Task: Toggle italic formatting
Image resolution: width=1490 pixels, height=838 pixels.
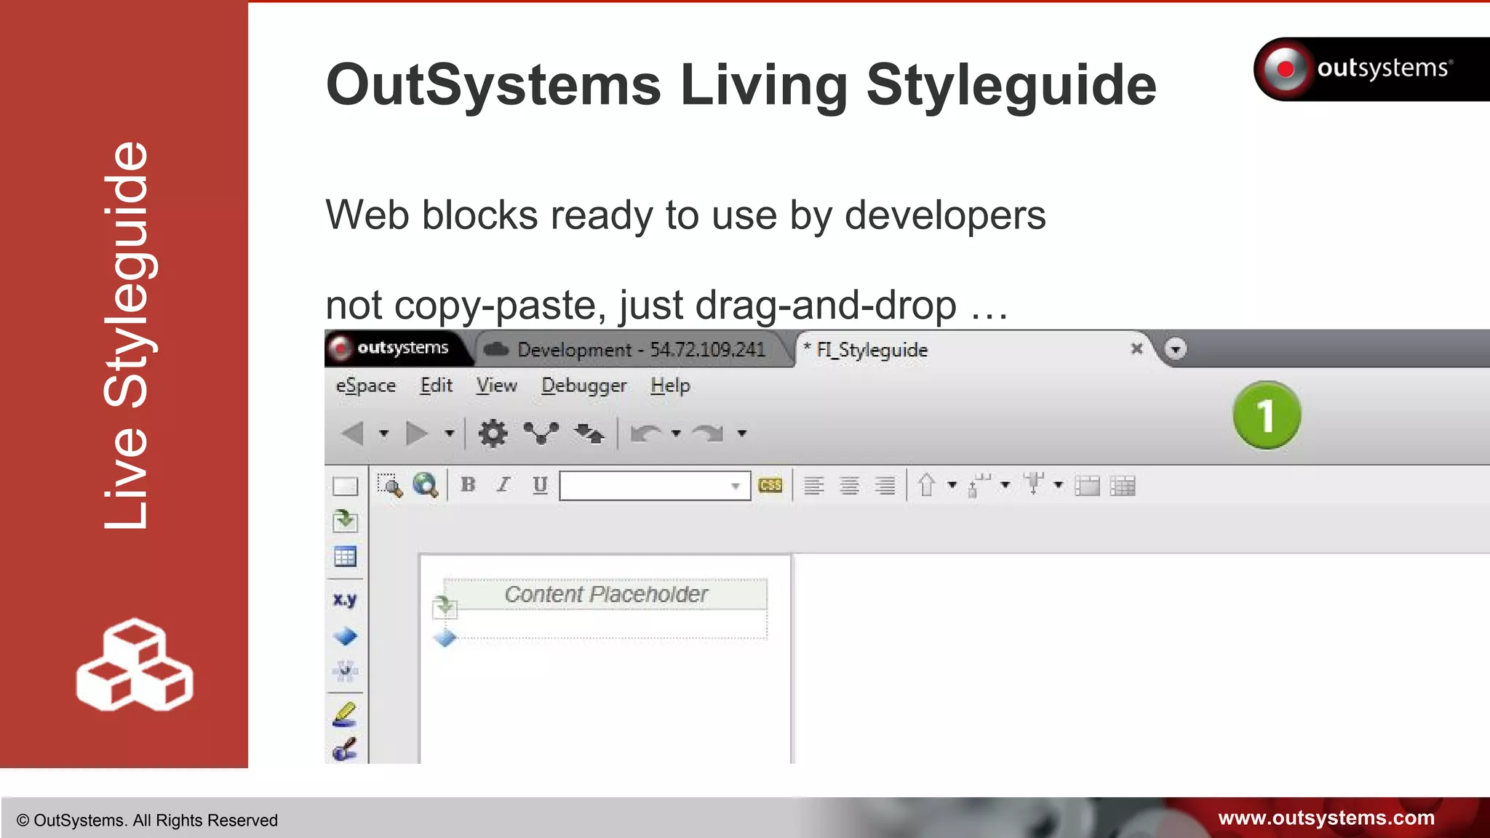Action: 503,485
